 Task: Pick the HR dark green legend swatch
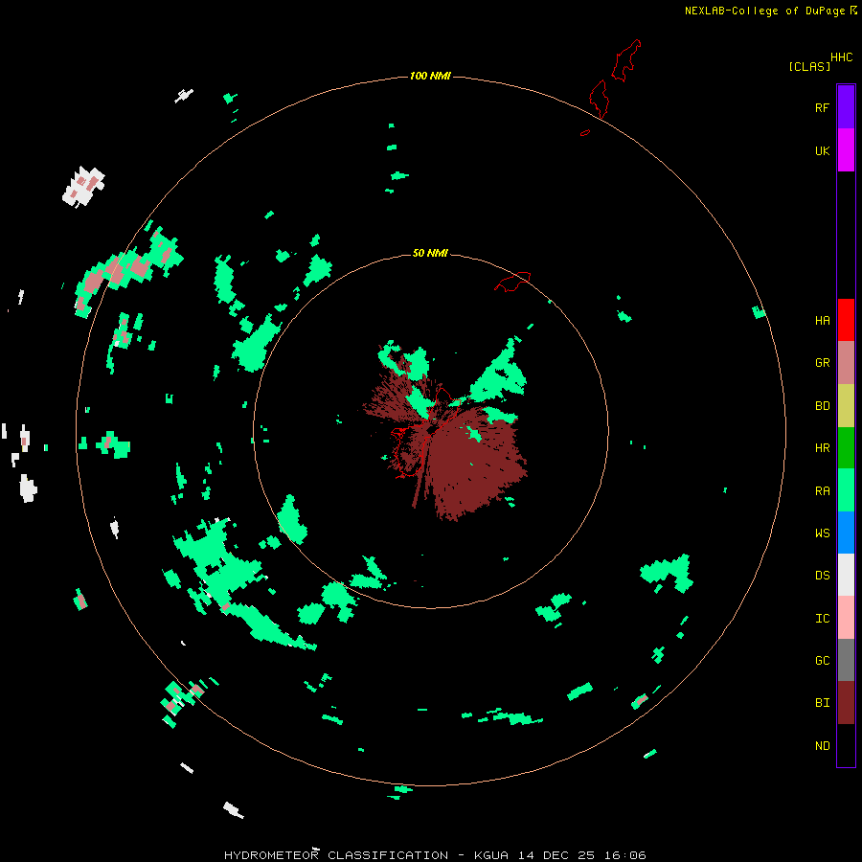coord(846,447)
